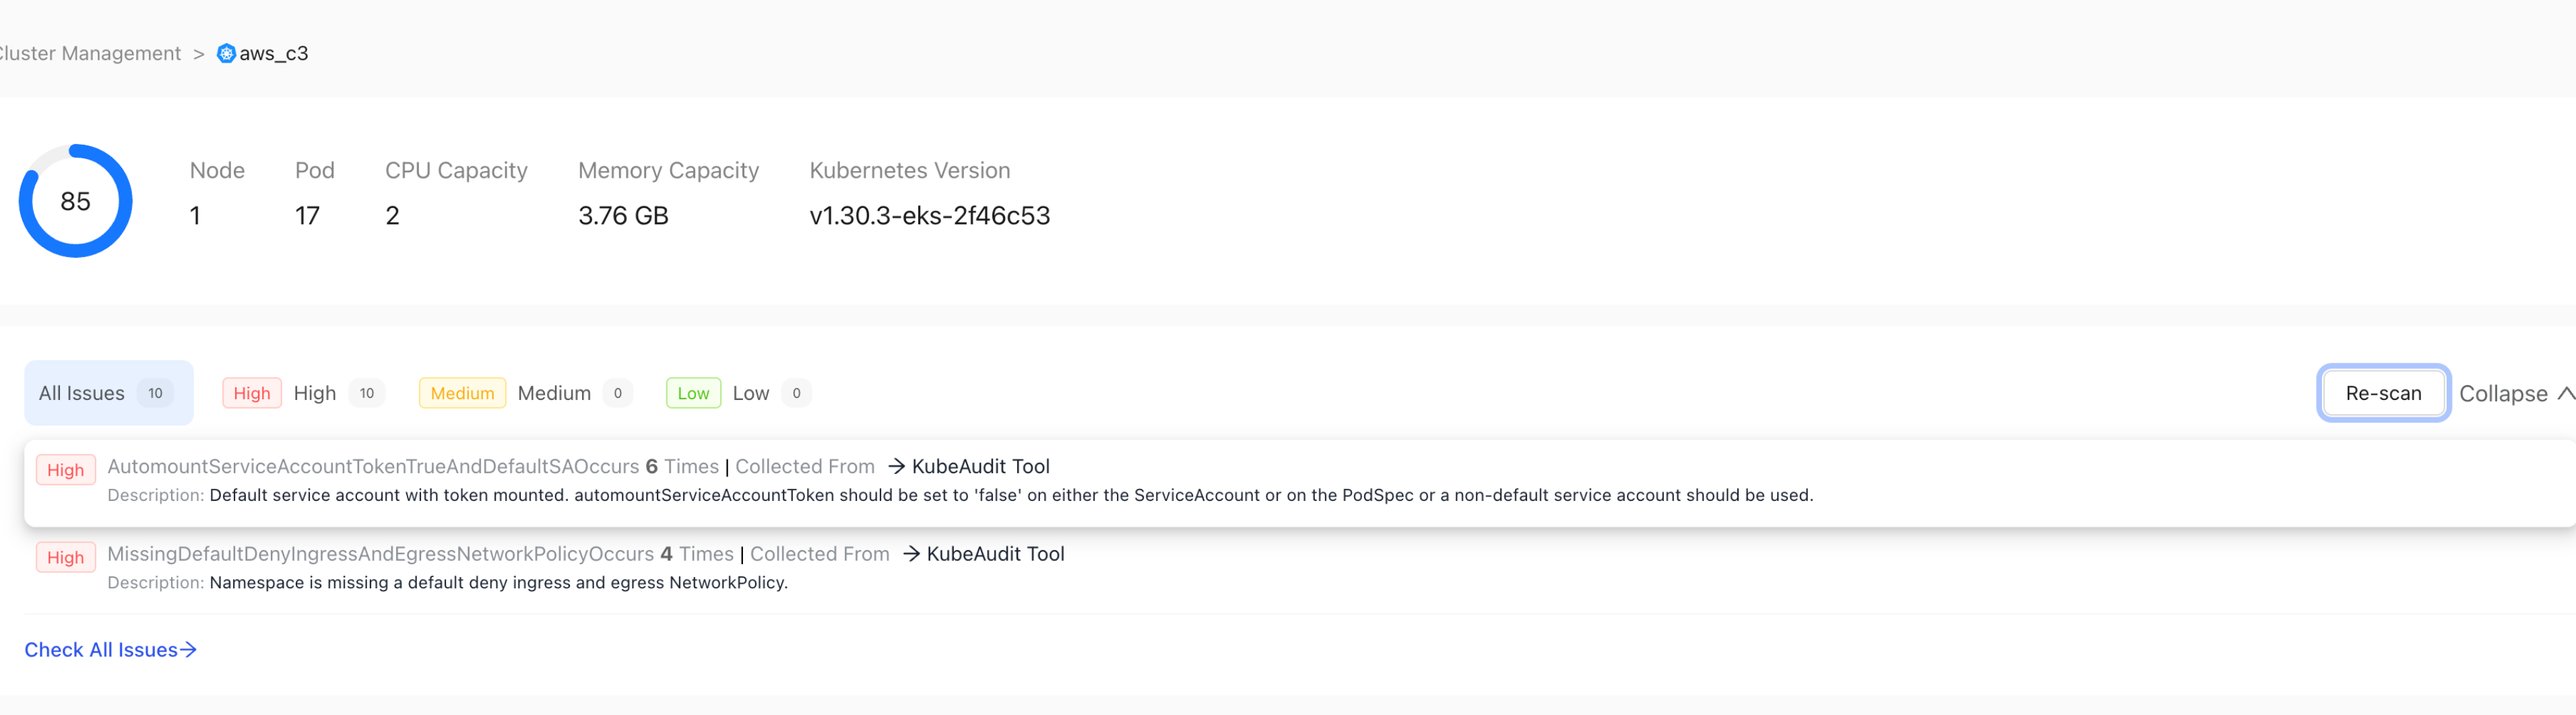Click arrow icon before second KubeAudit Tool
The height and width of the screenshot is (715, 2576).
pyautogui.click(x=911, y=554)
